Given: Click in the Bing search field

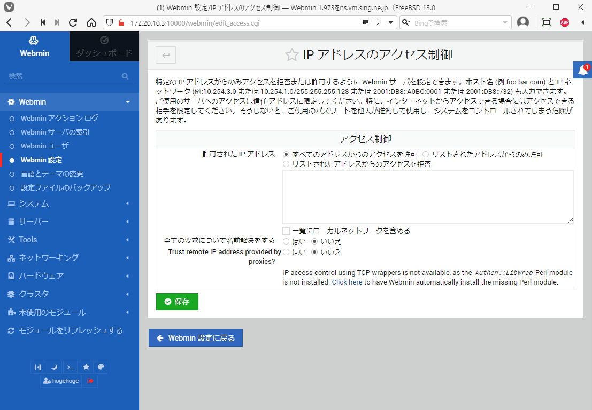Looking at the screenshot, I should (x=456, y=23).
